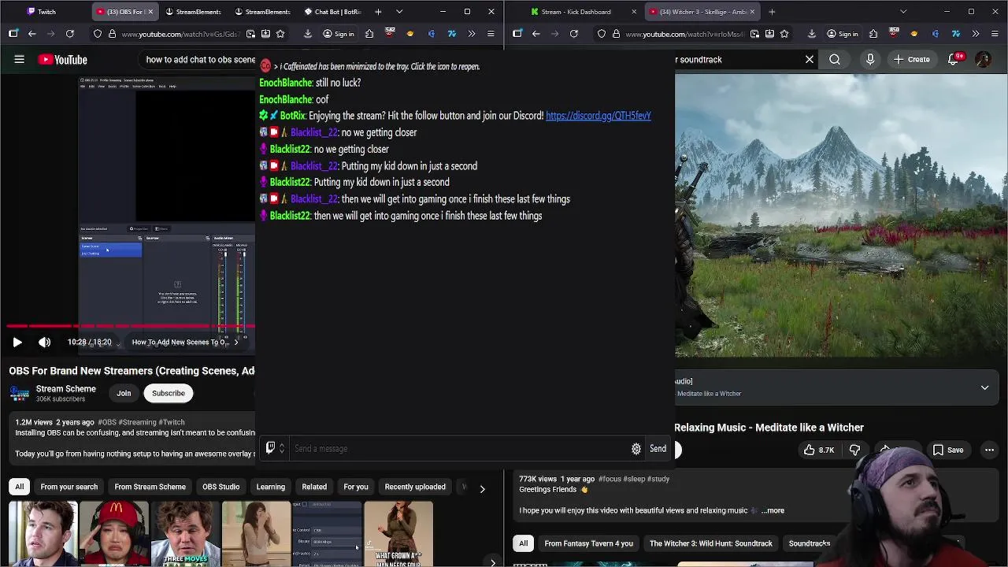Select the 'OBS Studio' chip
Screen dimensions: 1008x567
coord(220,487)
